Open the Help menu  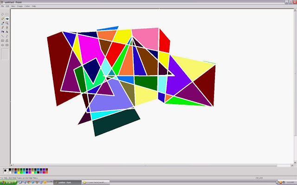[x=34, y=6]
